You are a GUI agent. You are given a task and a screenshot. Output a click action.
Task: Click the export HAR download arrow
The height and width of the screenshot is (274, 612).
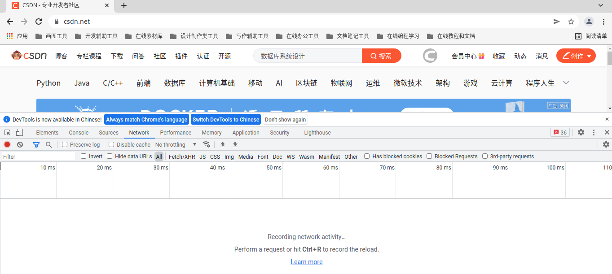coord(235,144)
